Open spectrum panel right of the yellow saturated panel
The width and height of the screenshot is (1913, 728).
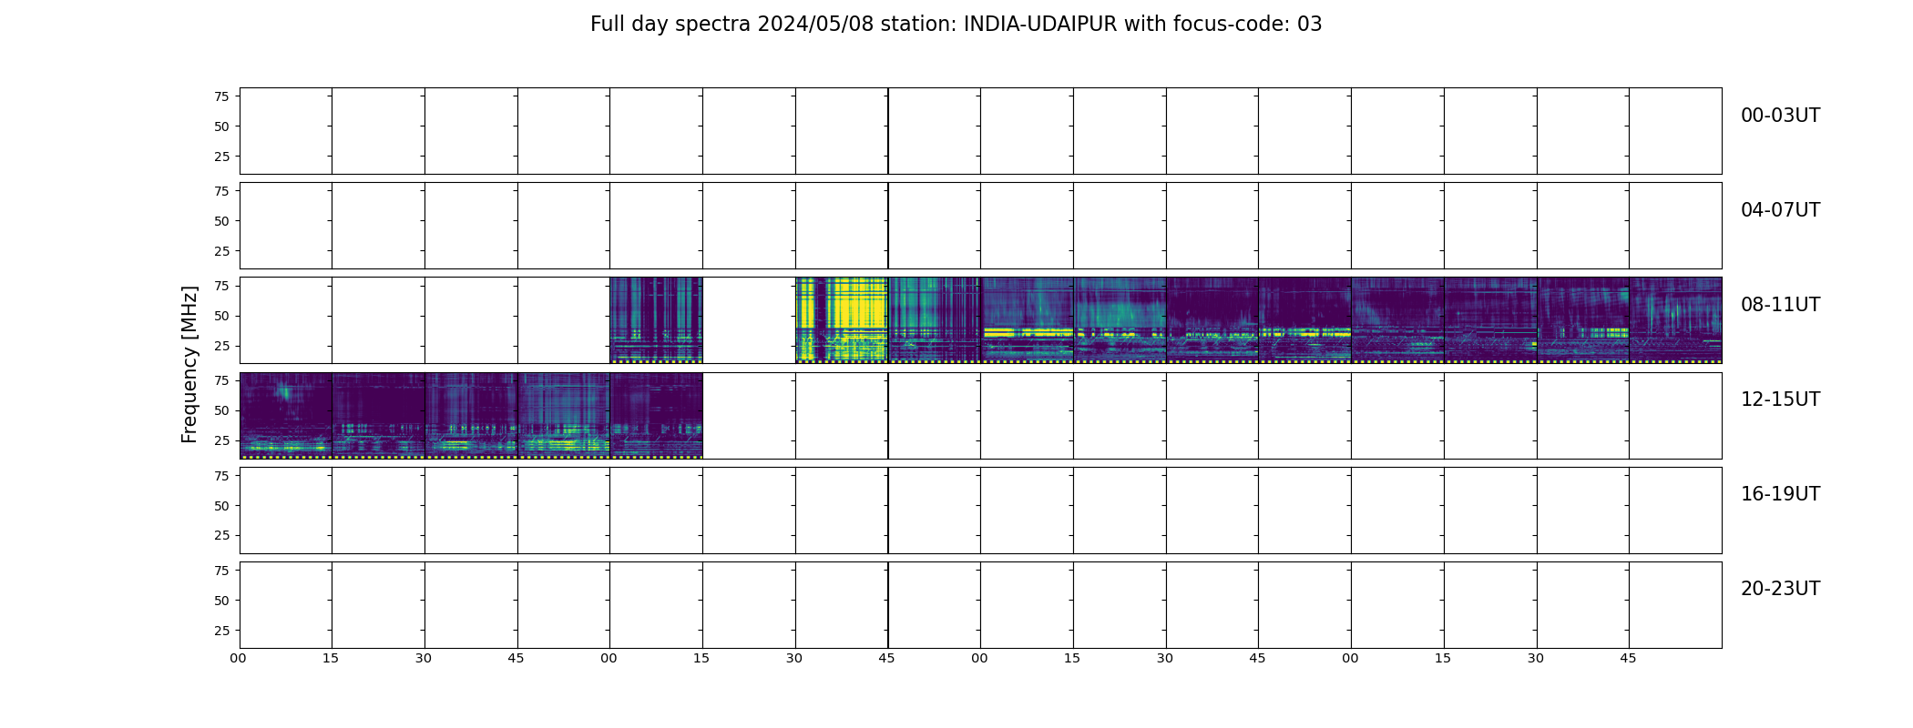(935, 320)
